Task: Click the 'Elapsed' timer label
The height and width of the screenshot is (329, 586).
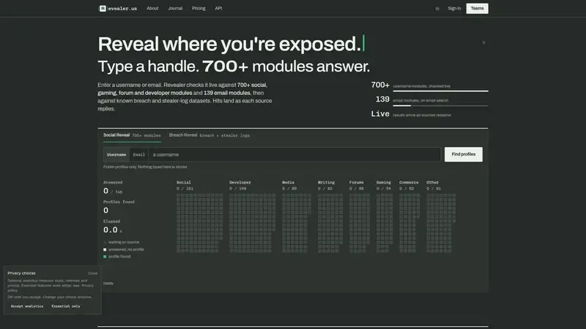Action: [112, 222]
